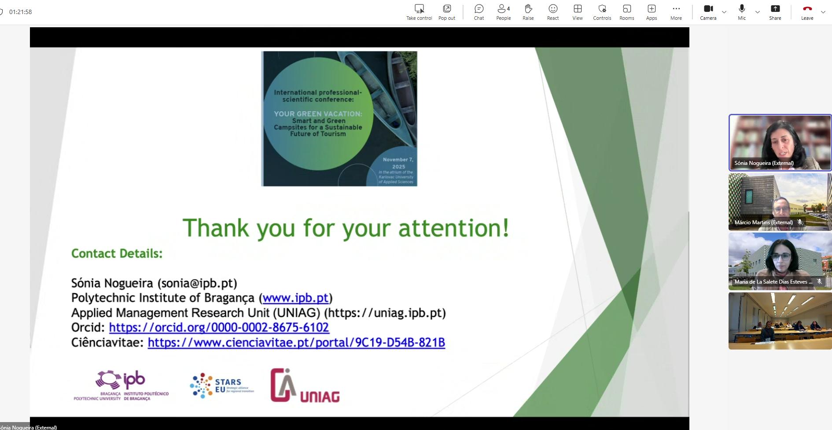Open the orcid.org profile link
Screen dimensions: 832x430
coord(219,328)
